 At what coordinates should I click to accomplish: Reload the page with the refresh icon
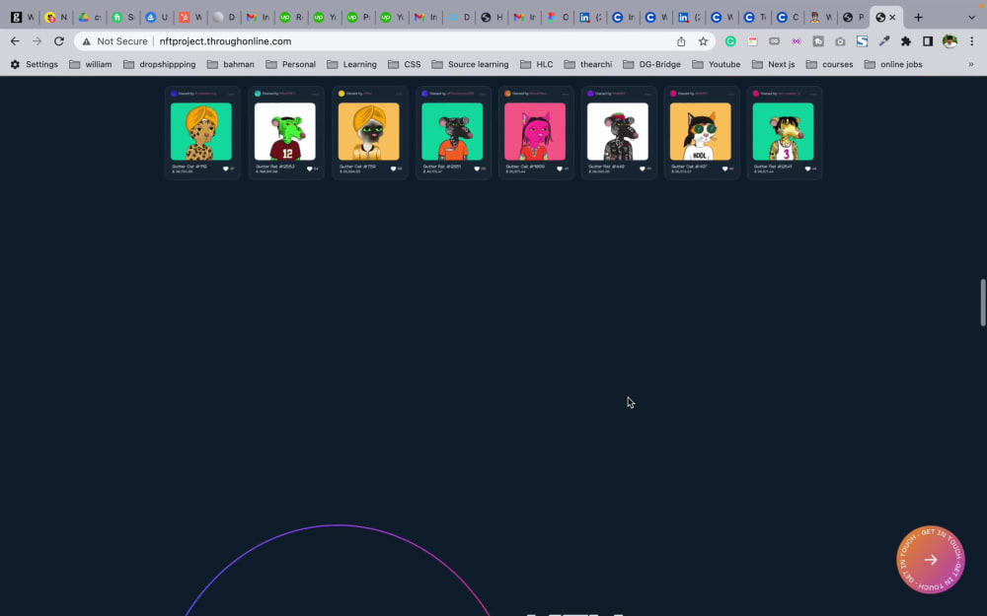(59, 41)
